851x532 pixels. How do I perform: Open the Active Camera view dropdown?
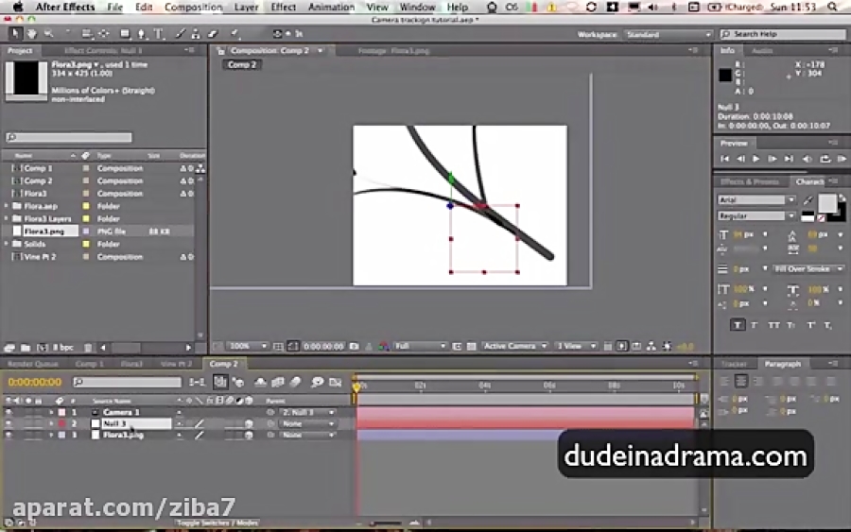coord(514,346)
